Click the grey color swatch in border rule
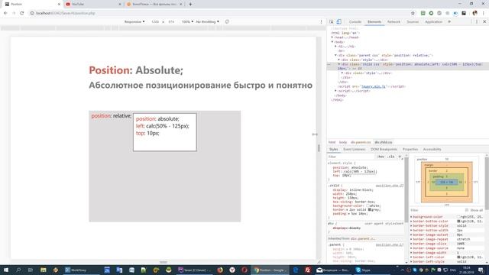 click(370, 210)
